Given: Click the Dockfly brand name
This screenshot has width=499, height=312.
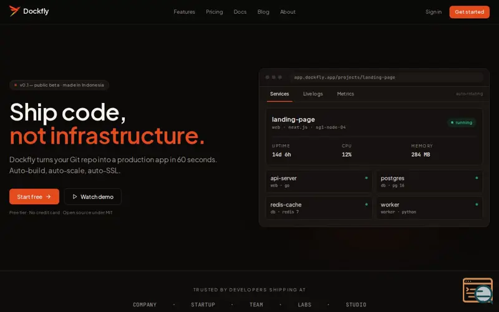Looking at the screenshot, I should (36, 11).
